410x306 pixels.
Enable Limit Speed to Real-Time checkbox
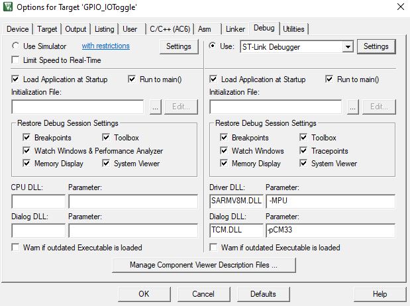[15, 60]
